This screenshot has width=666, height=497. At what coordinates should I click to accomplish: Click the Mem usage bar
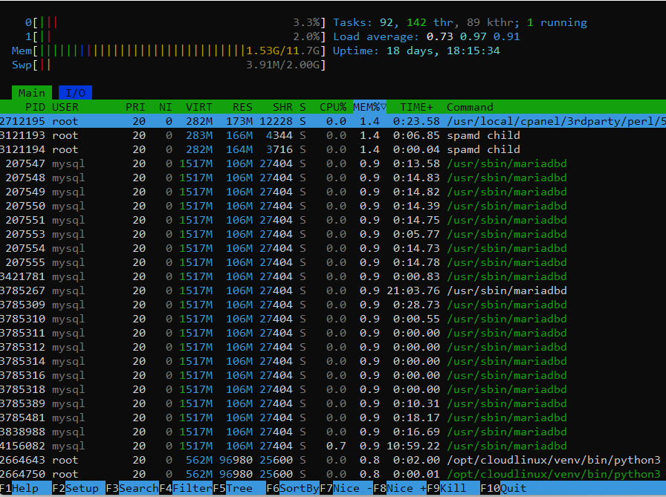(x=169, y=51)
